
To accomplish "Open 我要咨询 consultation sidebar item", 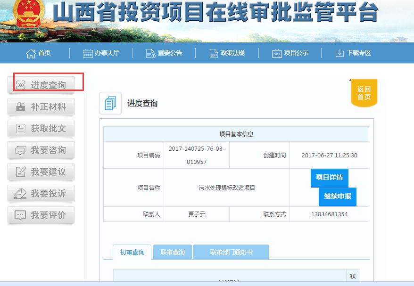I will (41, 150).
